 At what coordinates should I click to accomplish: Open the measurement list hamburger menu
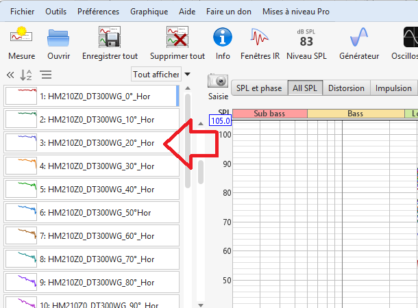[45, 75]
